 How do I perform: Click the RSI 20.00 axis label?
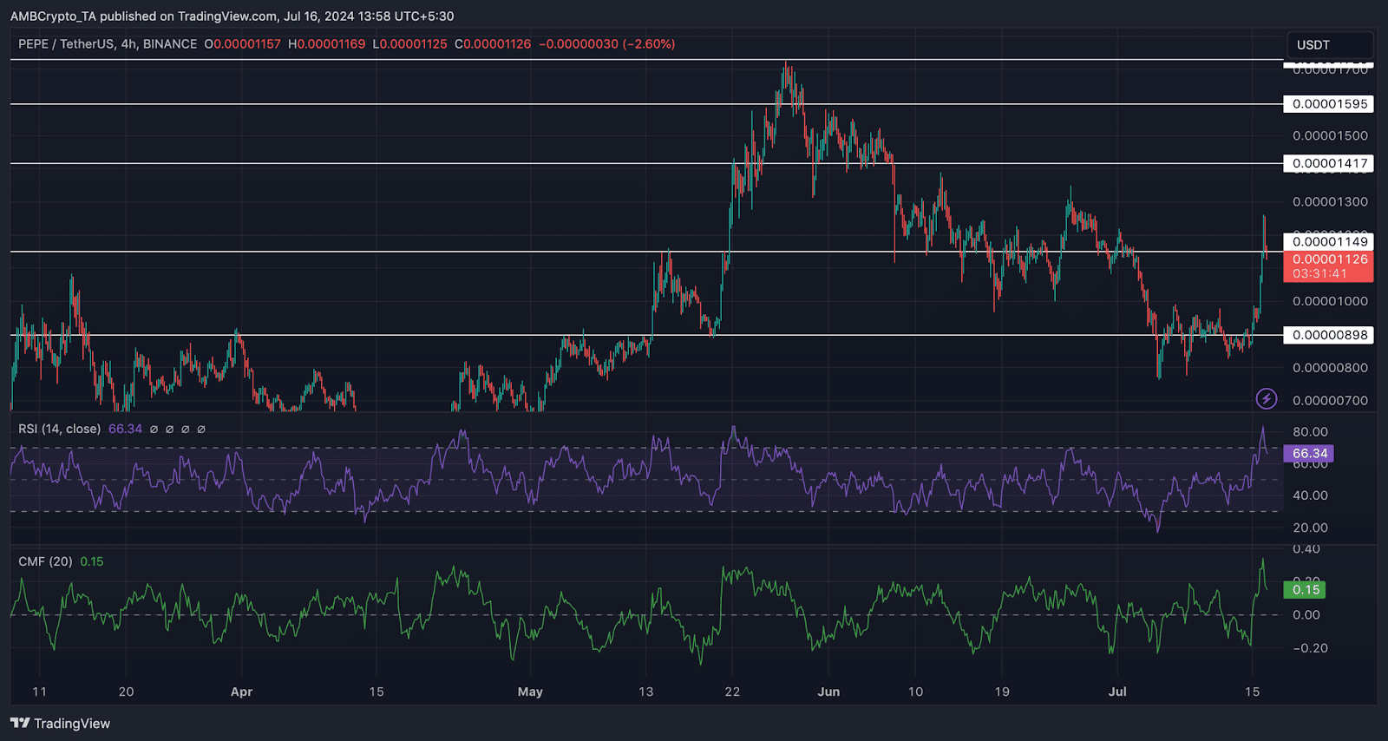point(1310,528)
